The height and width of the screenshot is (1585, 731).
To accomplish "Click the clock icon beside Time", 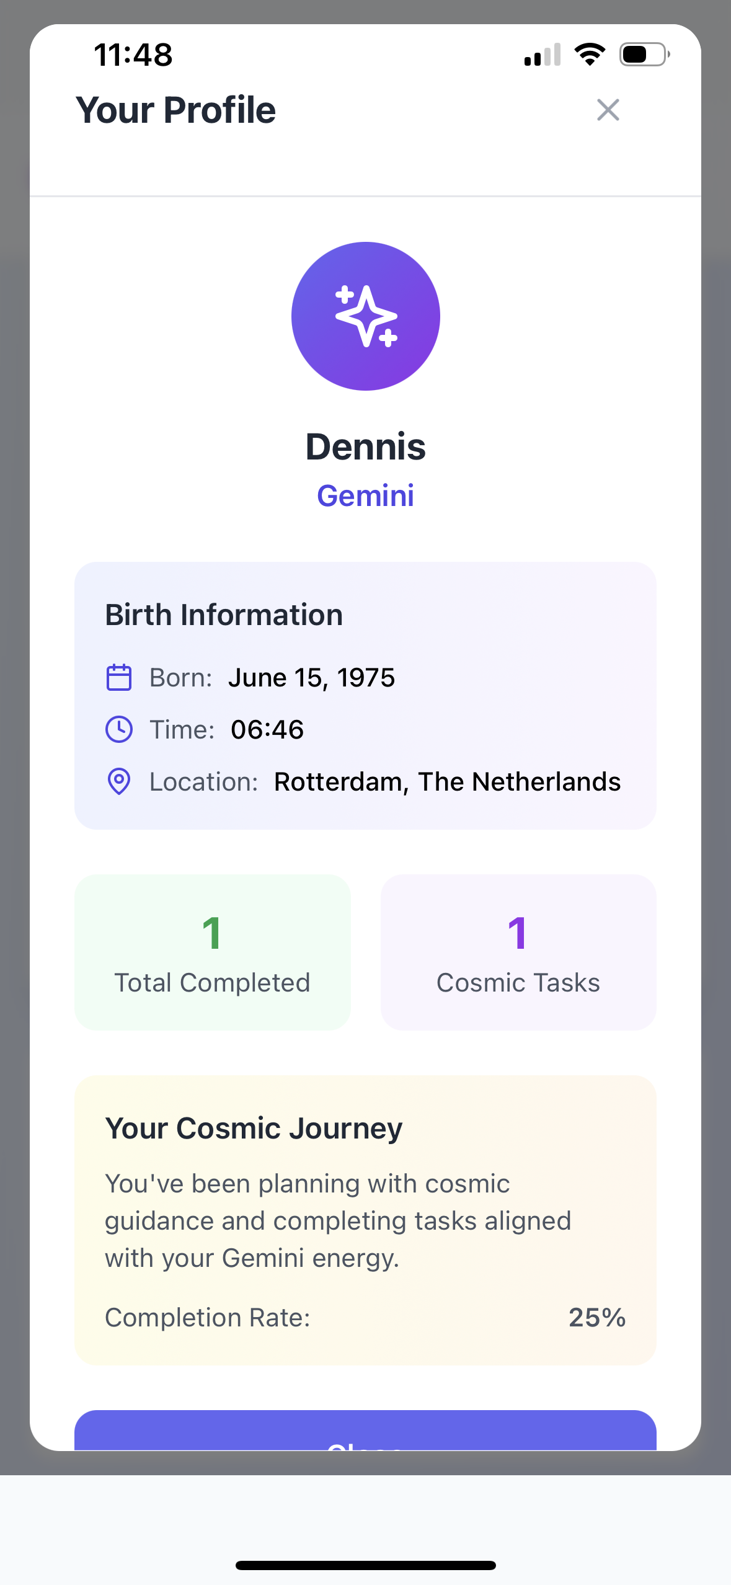I will point(119,729).
